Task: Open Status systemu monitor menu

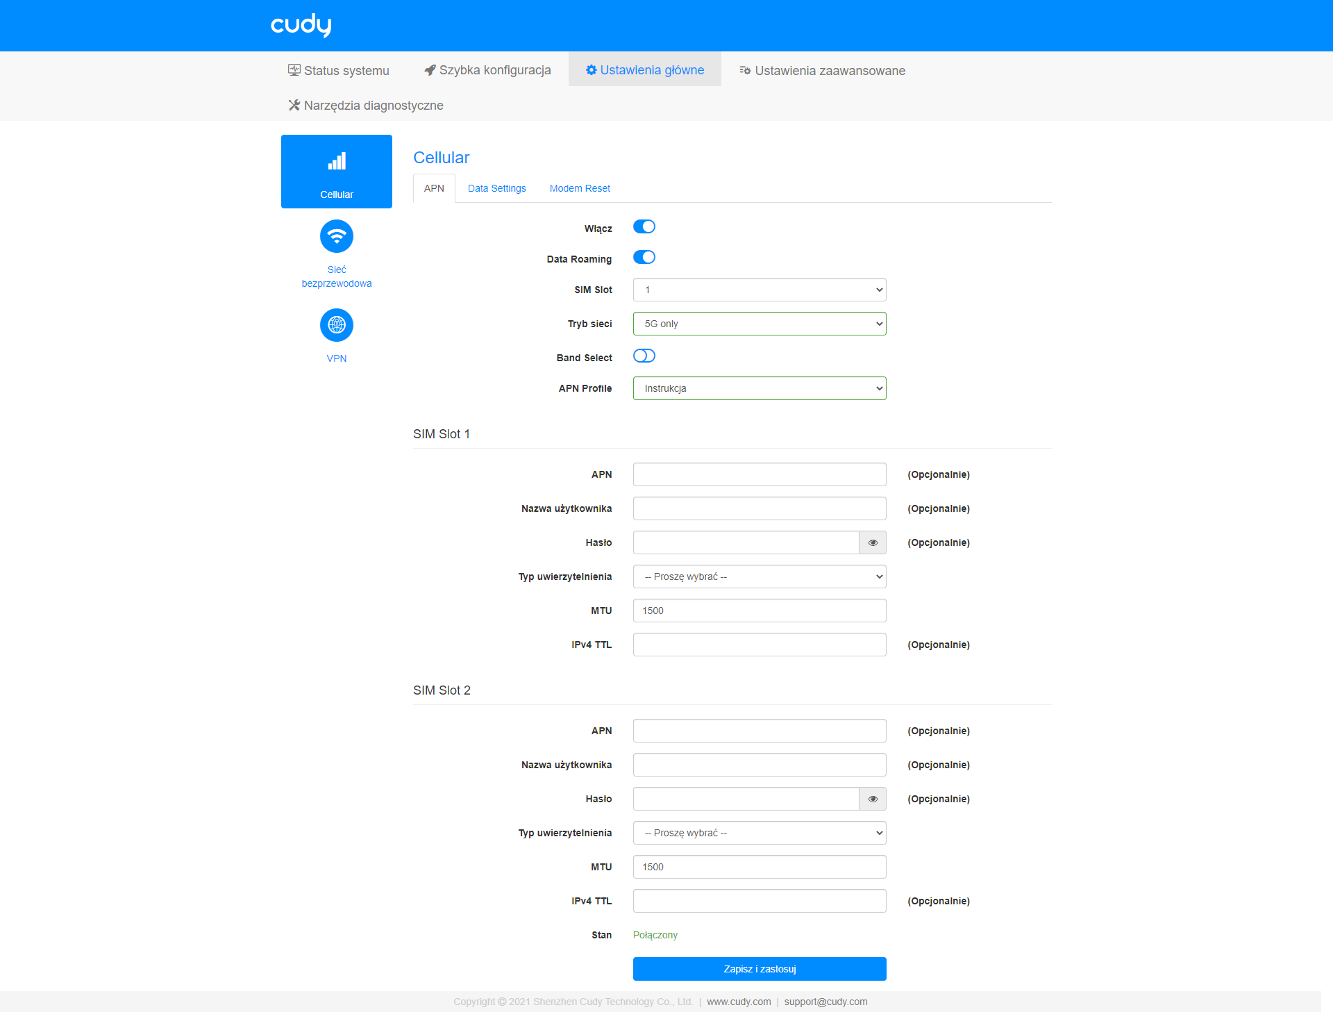Action: 339,70
